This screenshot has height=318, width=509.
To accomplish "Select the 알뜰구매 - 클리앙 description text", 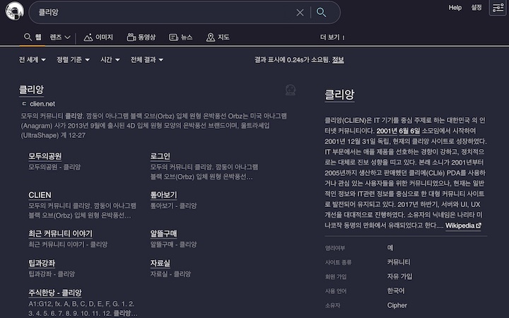I will coord(173,245).
